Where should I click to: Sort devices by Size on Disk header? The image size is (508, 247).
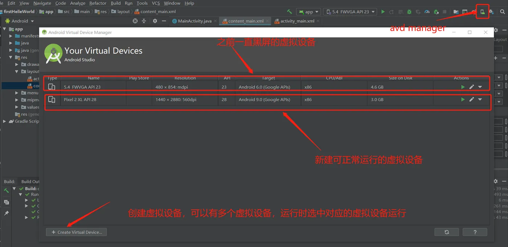401,78
